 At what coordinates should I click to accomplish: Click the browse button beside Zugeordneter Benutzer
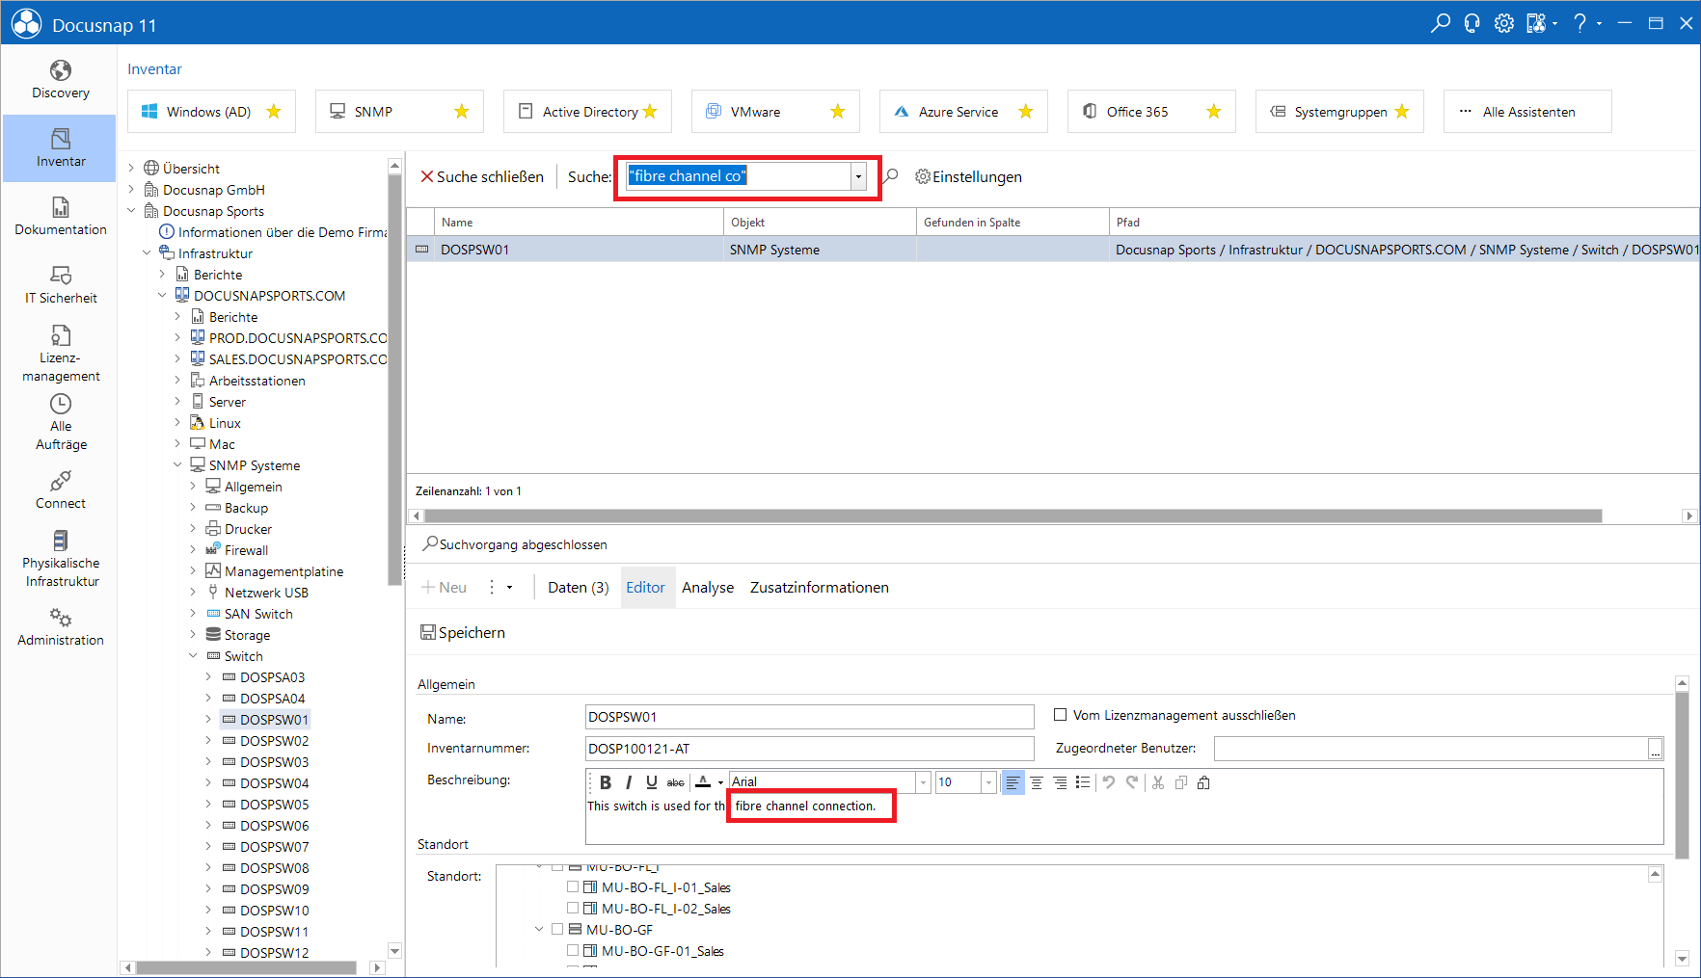coord(1656,749)
